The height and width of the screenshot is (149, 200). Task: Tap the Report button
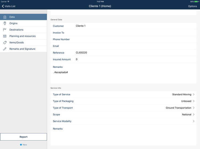tap(23, 137)
